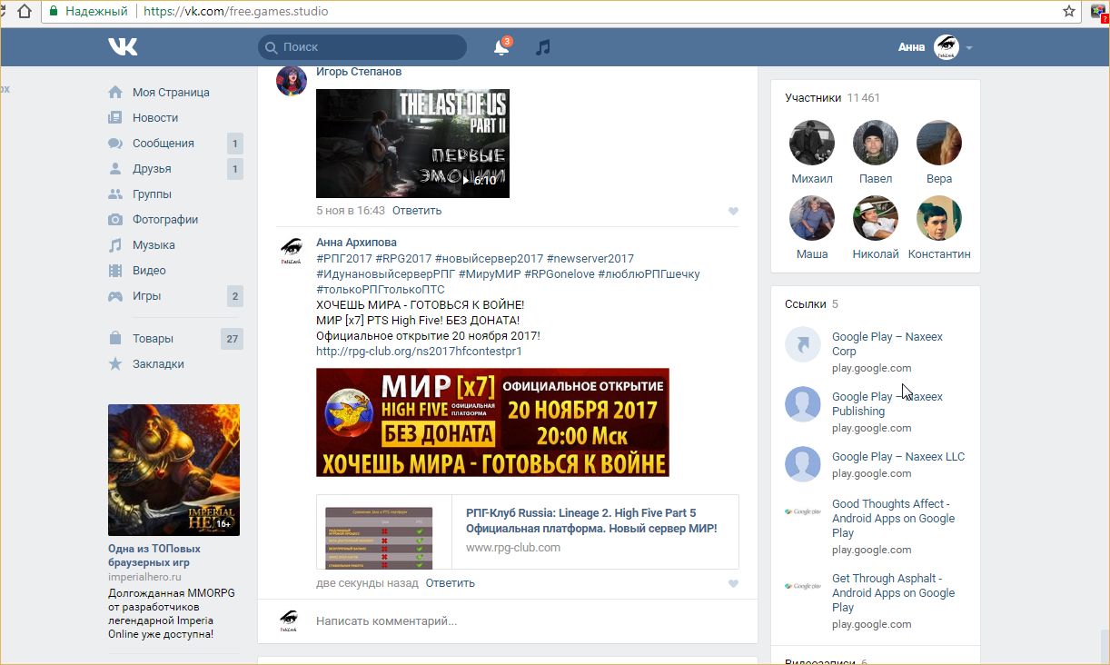Click the Сообщения speech bubble icon

(115, 144)
